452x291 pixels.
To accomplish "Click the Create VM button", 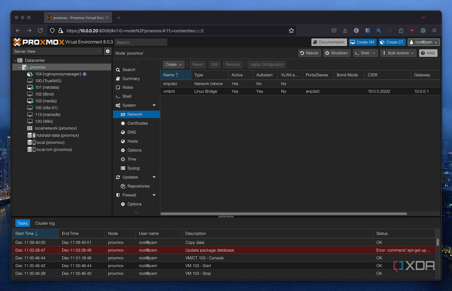I will [x=362, y=42].
